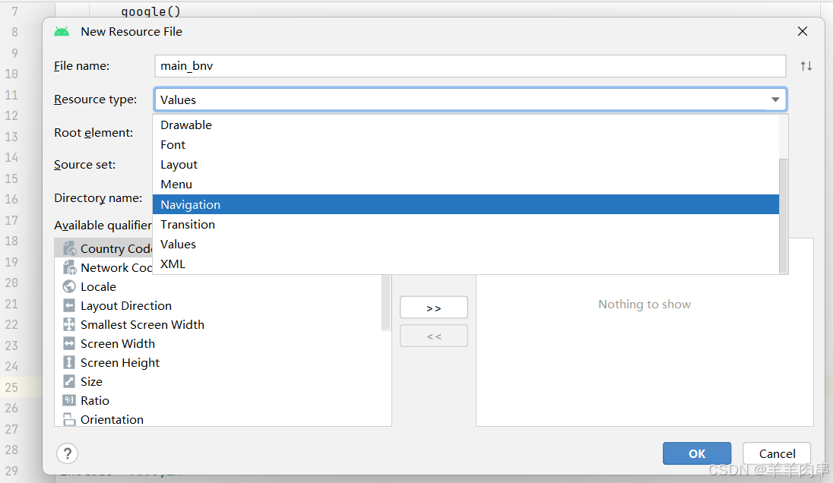Image resolution: width=833 pixels, height=483 pixels.
Task: Click the Android robot icon in dialog title
Action: click(62, 31)
